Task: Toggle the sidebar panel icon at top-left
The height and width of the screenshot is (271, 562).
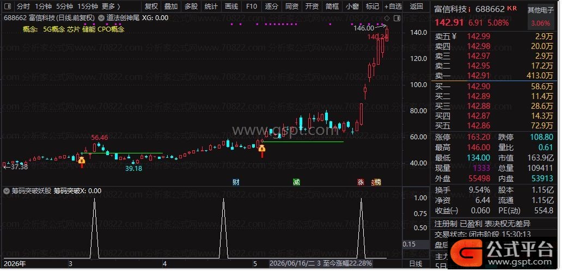Action: point(8,6)
